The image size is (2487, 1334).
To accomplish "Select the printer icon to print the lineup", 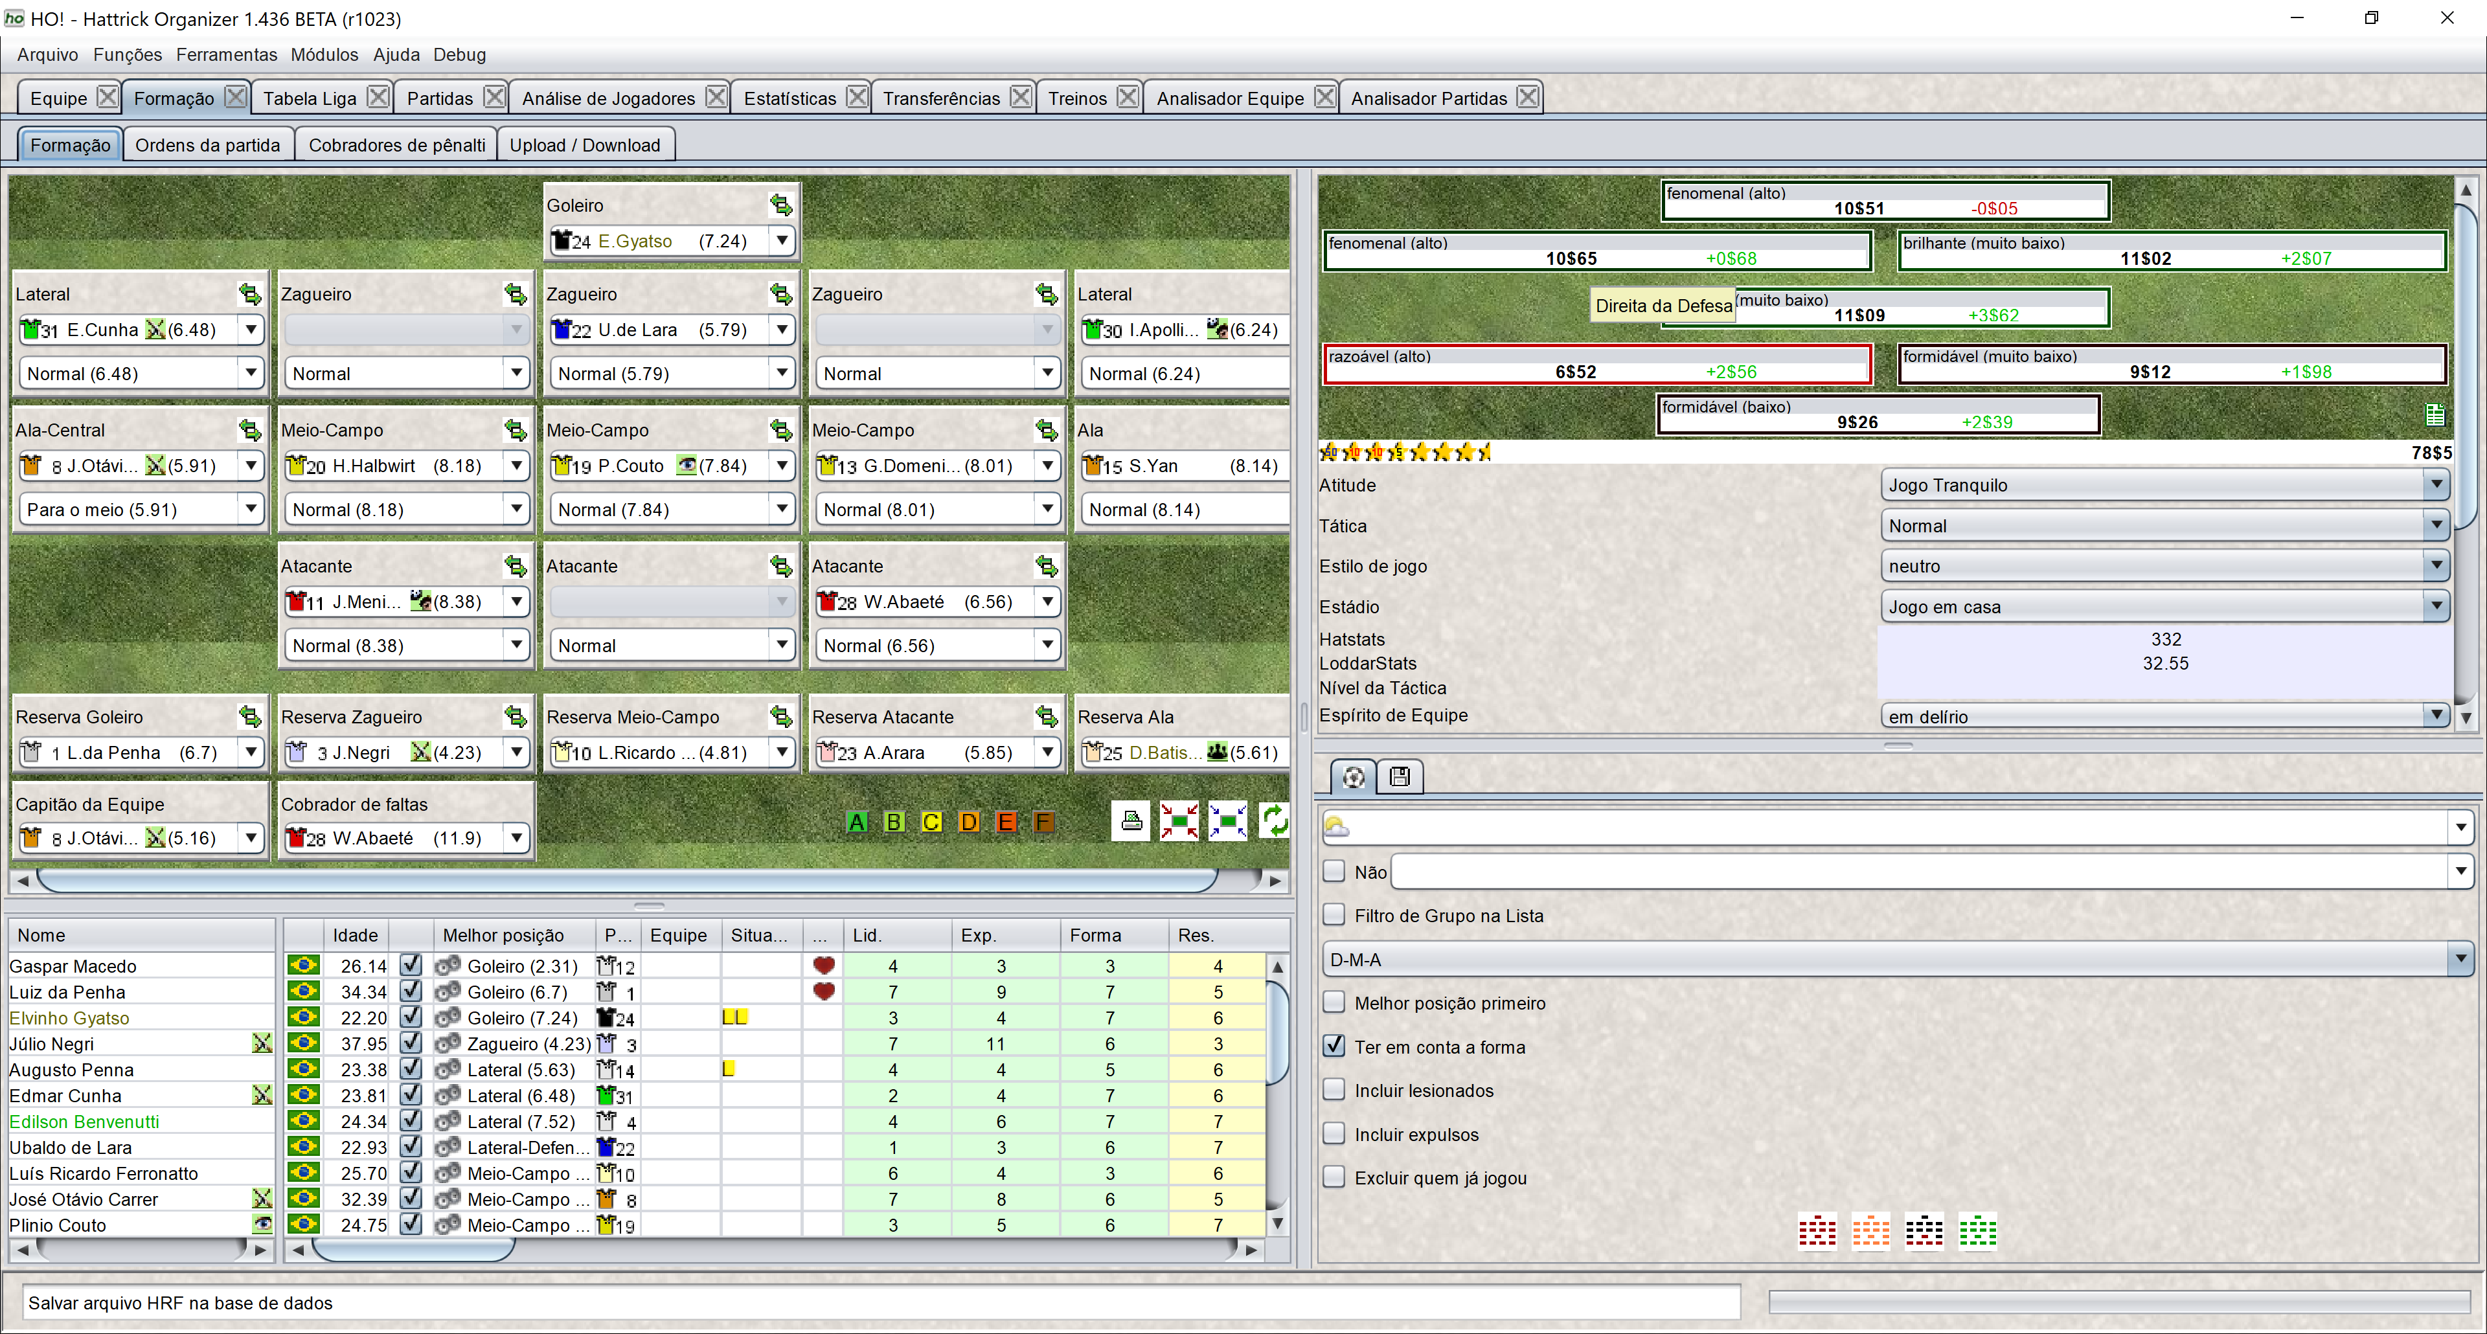I will tap(1131, 820).
